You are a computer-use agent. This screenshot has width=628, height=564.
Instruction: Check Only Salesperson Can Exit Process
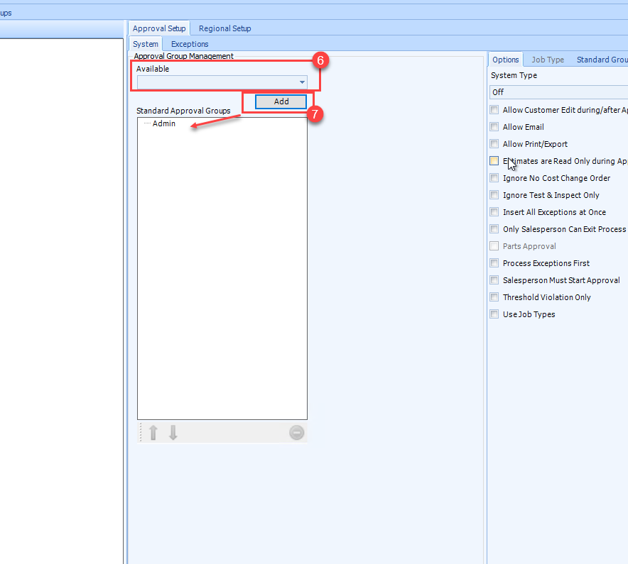494,229
